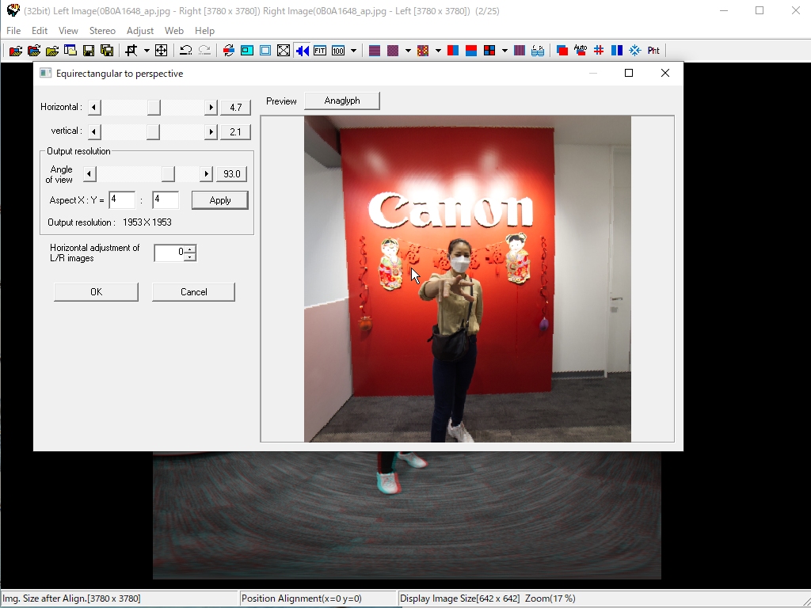Click Angle of view left arrow
811x608 pixels.
coord(89,173)
